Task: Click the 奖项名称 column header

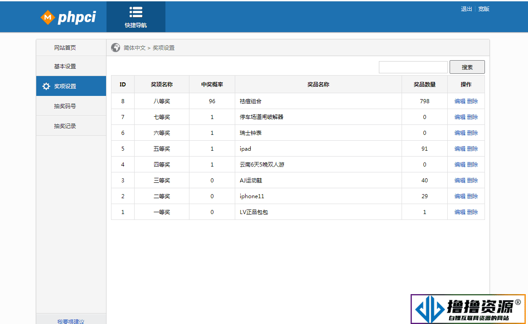Action: 162,84
